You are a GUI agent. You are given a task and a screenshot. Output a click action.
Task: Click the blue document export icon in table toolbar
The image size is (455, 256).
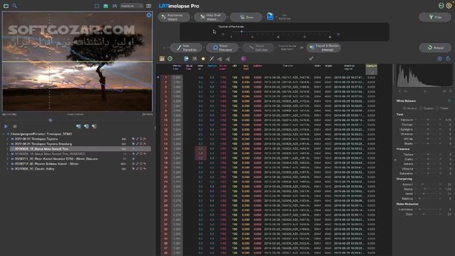pos(187,59)
